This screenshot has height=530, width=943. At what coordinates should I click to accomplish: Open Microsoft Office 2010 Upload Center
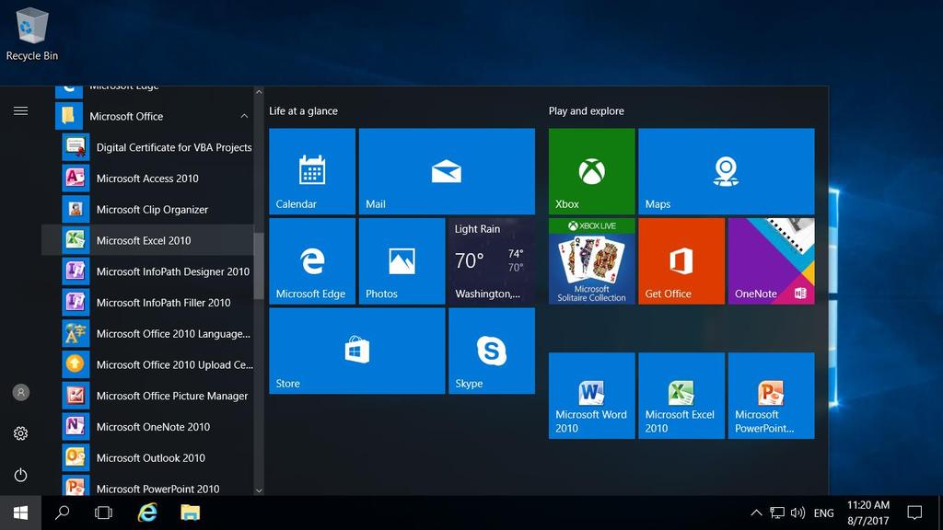point(147,364)
